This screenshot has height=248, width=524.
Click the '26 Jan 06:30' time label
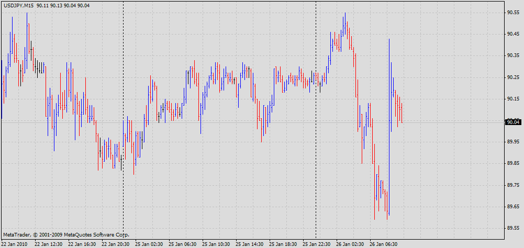[x=383, y=244]
